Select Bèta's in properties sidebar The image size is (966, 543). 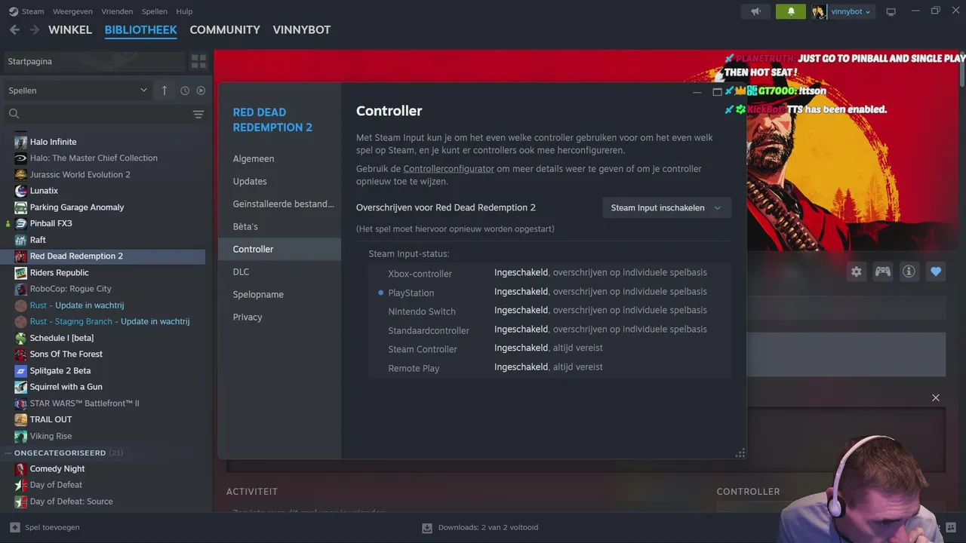(279, 226)
